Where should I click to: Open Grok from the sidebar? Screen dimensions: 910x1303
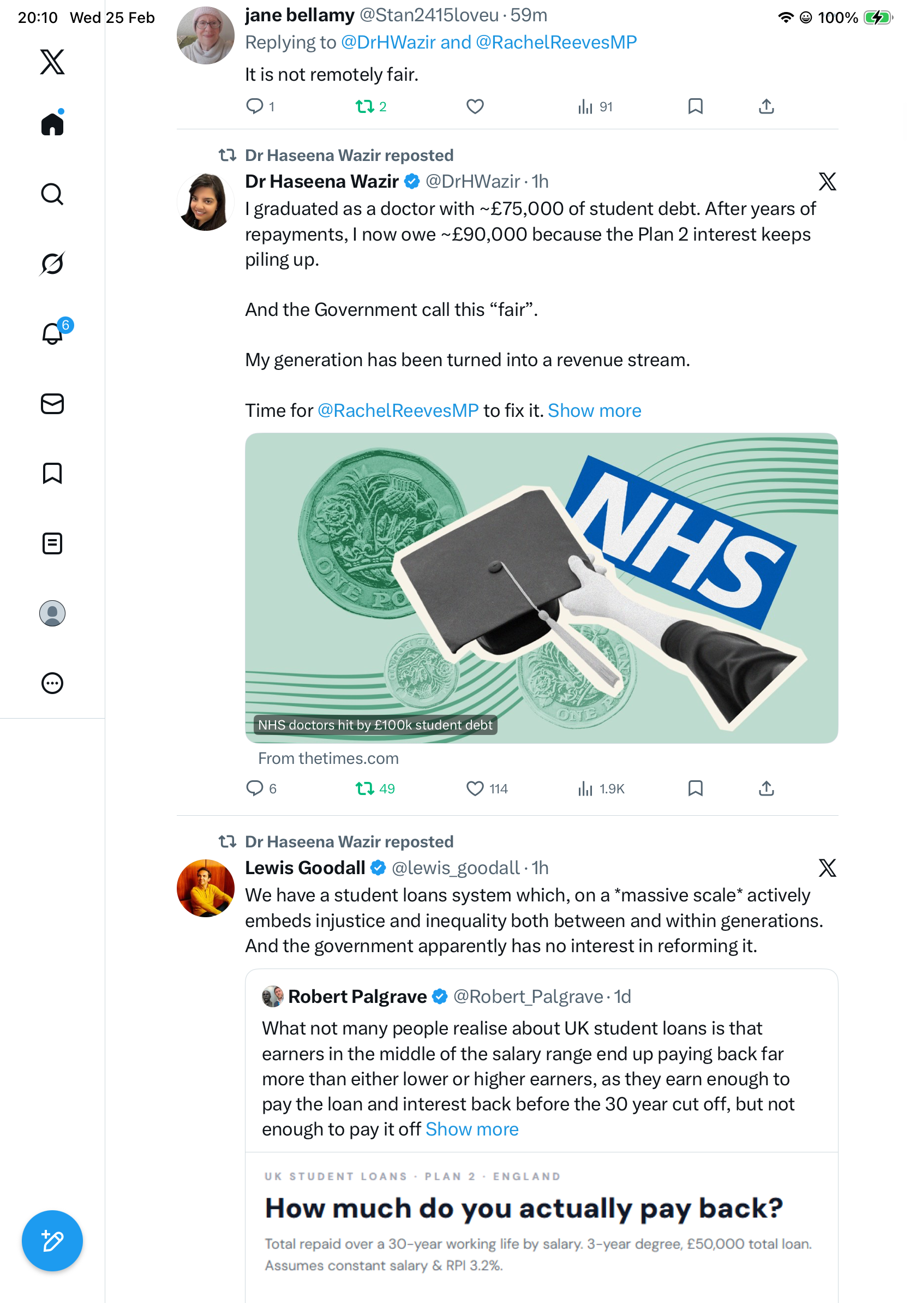[52, 264]
